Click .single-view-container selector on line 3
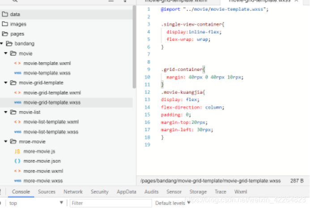Viewport: 310px width, 208px height. [x=191, y=24]
